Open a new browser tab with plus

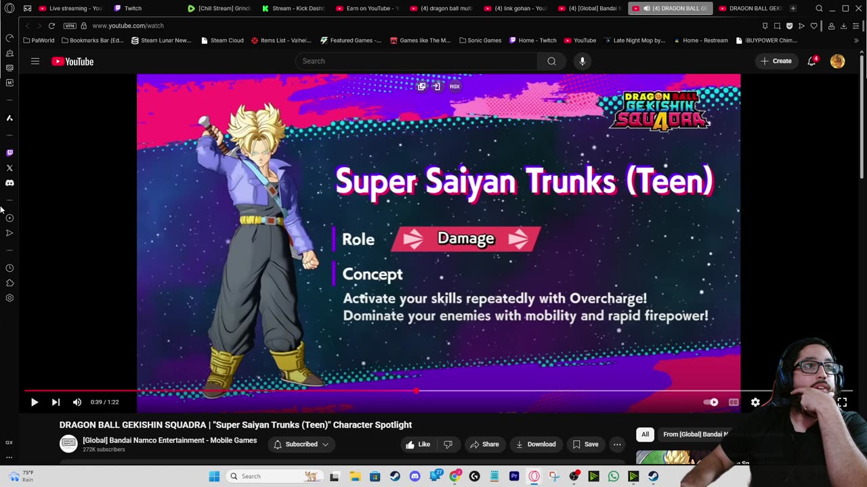click(793, 8)
